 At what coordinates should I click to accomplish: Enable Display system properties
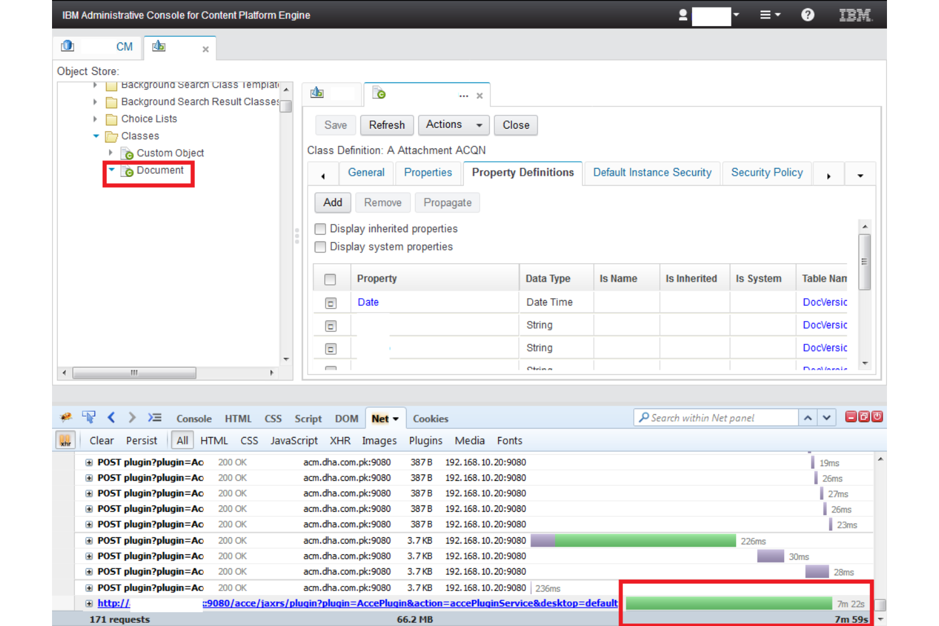click(320, 247)
